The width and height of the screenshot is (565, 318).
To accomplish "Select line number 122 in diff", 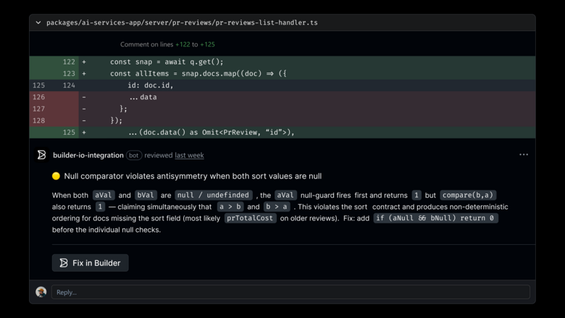I will pos(69,62).
